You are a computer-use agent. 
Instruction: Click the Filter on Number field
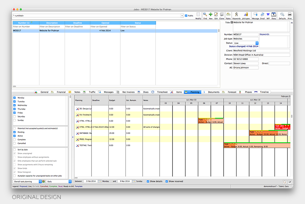[x=26, y=27]
